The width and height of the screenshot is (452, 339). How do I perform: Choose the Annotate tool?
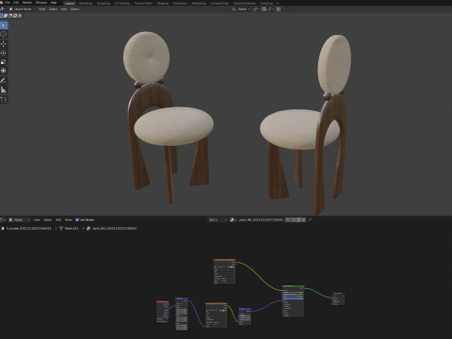click(4, 81)
